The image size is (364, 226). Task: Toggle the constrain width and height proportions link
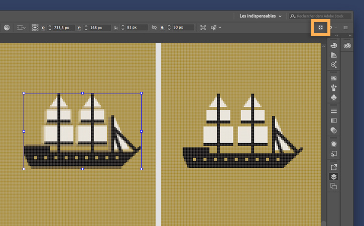154,28
